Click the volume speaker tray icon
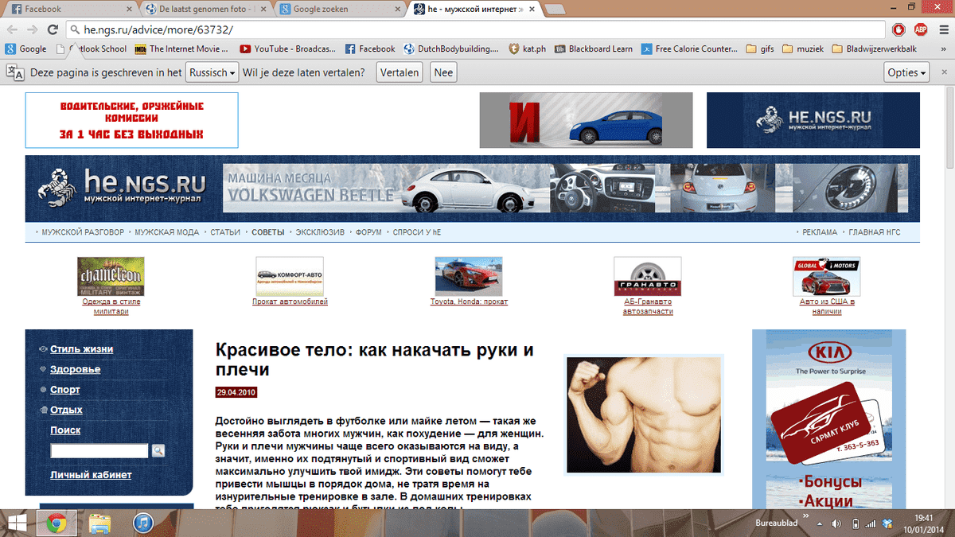 (836, 523)
